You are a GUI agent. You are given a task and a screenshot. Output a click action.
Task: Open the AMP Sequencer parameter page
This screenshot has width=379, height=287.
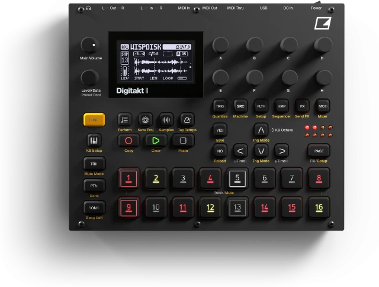tap(282, 106)
